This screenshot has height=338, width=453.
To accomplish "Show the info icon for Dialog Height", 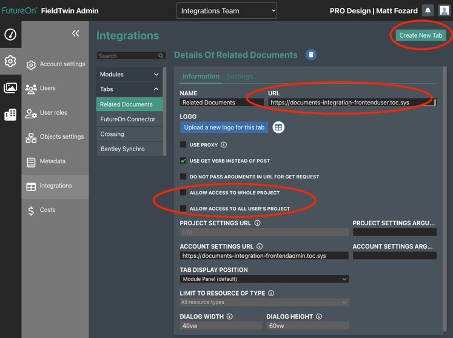I will click(319, 317).
